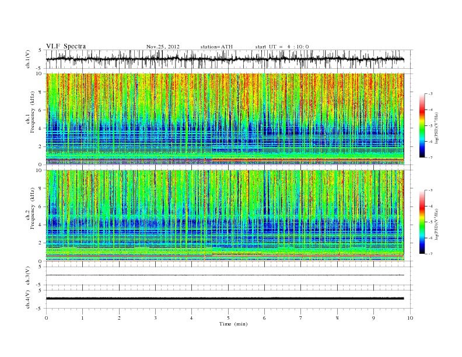This screenshot has width=462, height=357.
Task: Click time axis tick label "2"
Action: (x=119, y=318)
